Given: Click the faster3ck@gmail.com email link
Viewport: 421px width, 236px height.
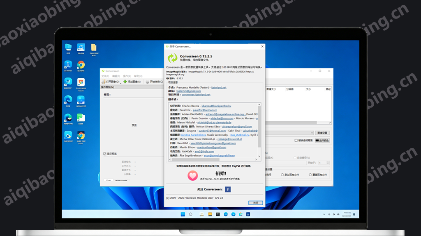Looking at the screenshot, I should (188, 91).
